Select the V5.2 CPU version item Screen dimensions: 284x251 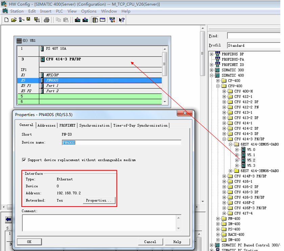click(x=251, y=160)
